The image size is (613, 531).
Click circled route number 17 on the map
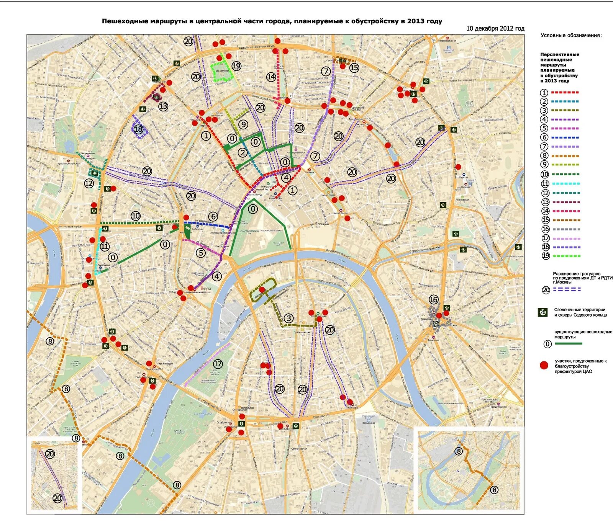tap(218, 364)
